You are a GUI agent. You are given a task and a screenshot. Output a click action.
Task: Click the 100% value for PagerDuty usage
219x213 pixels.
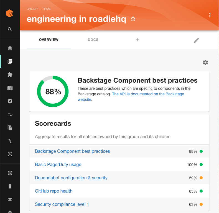(x=192, y=165)
